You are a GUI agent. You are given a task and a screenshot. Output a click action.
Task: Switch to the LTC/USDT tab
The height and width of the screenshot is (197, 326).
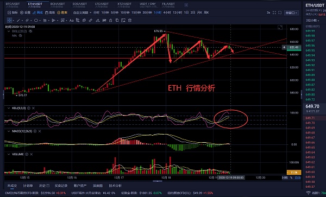tap(102, 5)
